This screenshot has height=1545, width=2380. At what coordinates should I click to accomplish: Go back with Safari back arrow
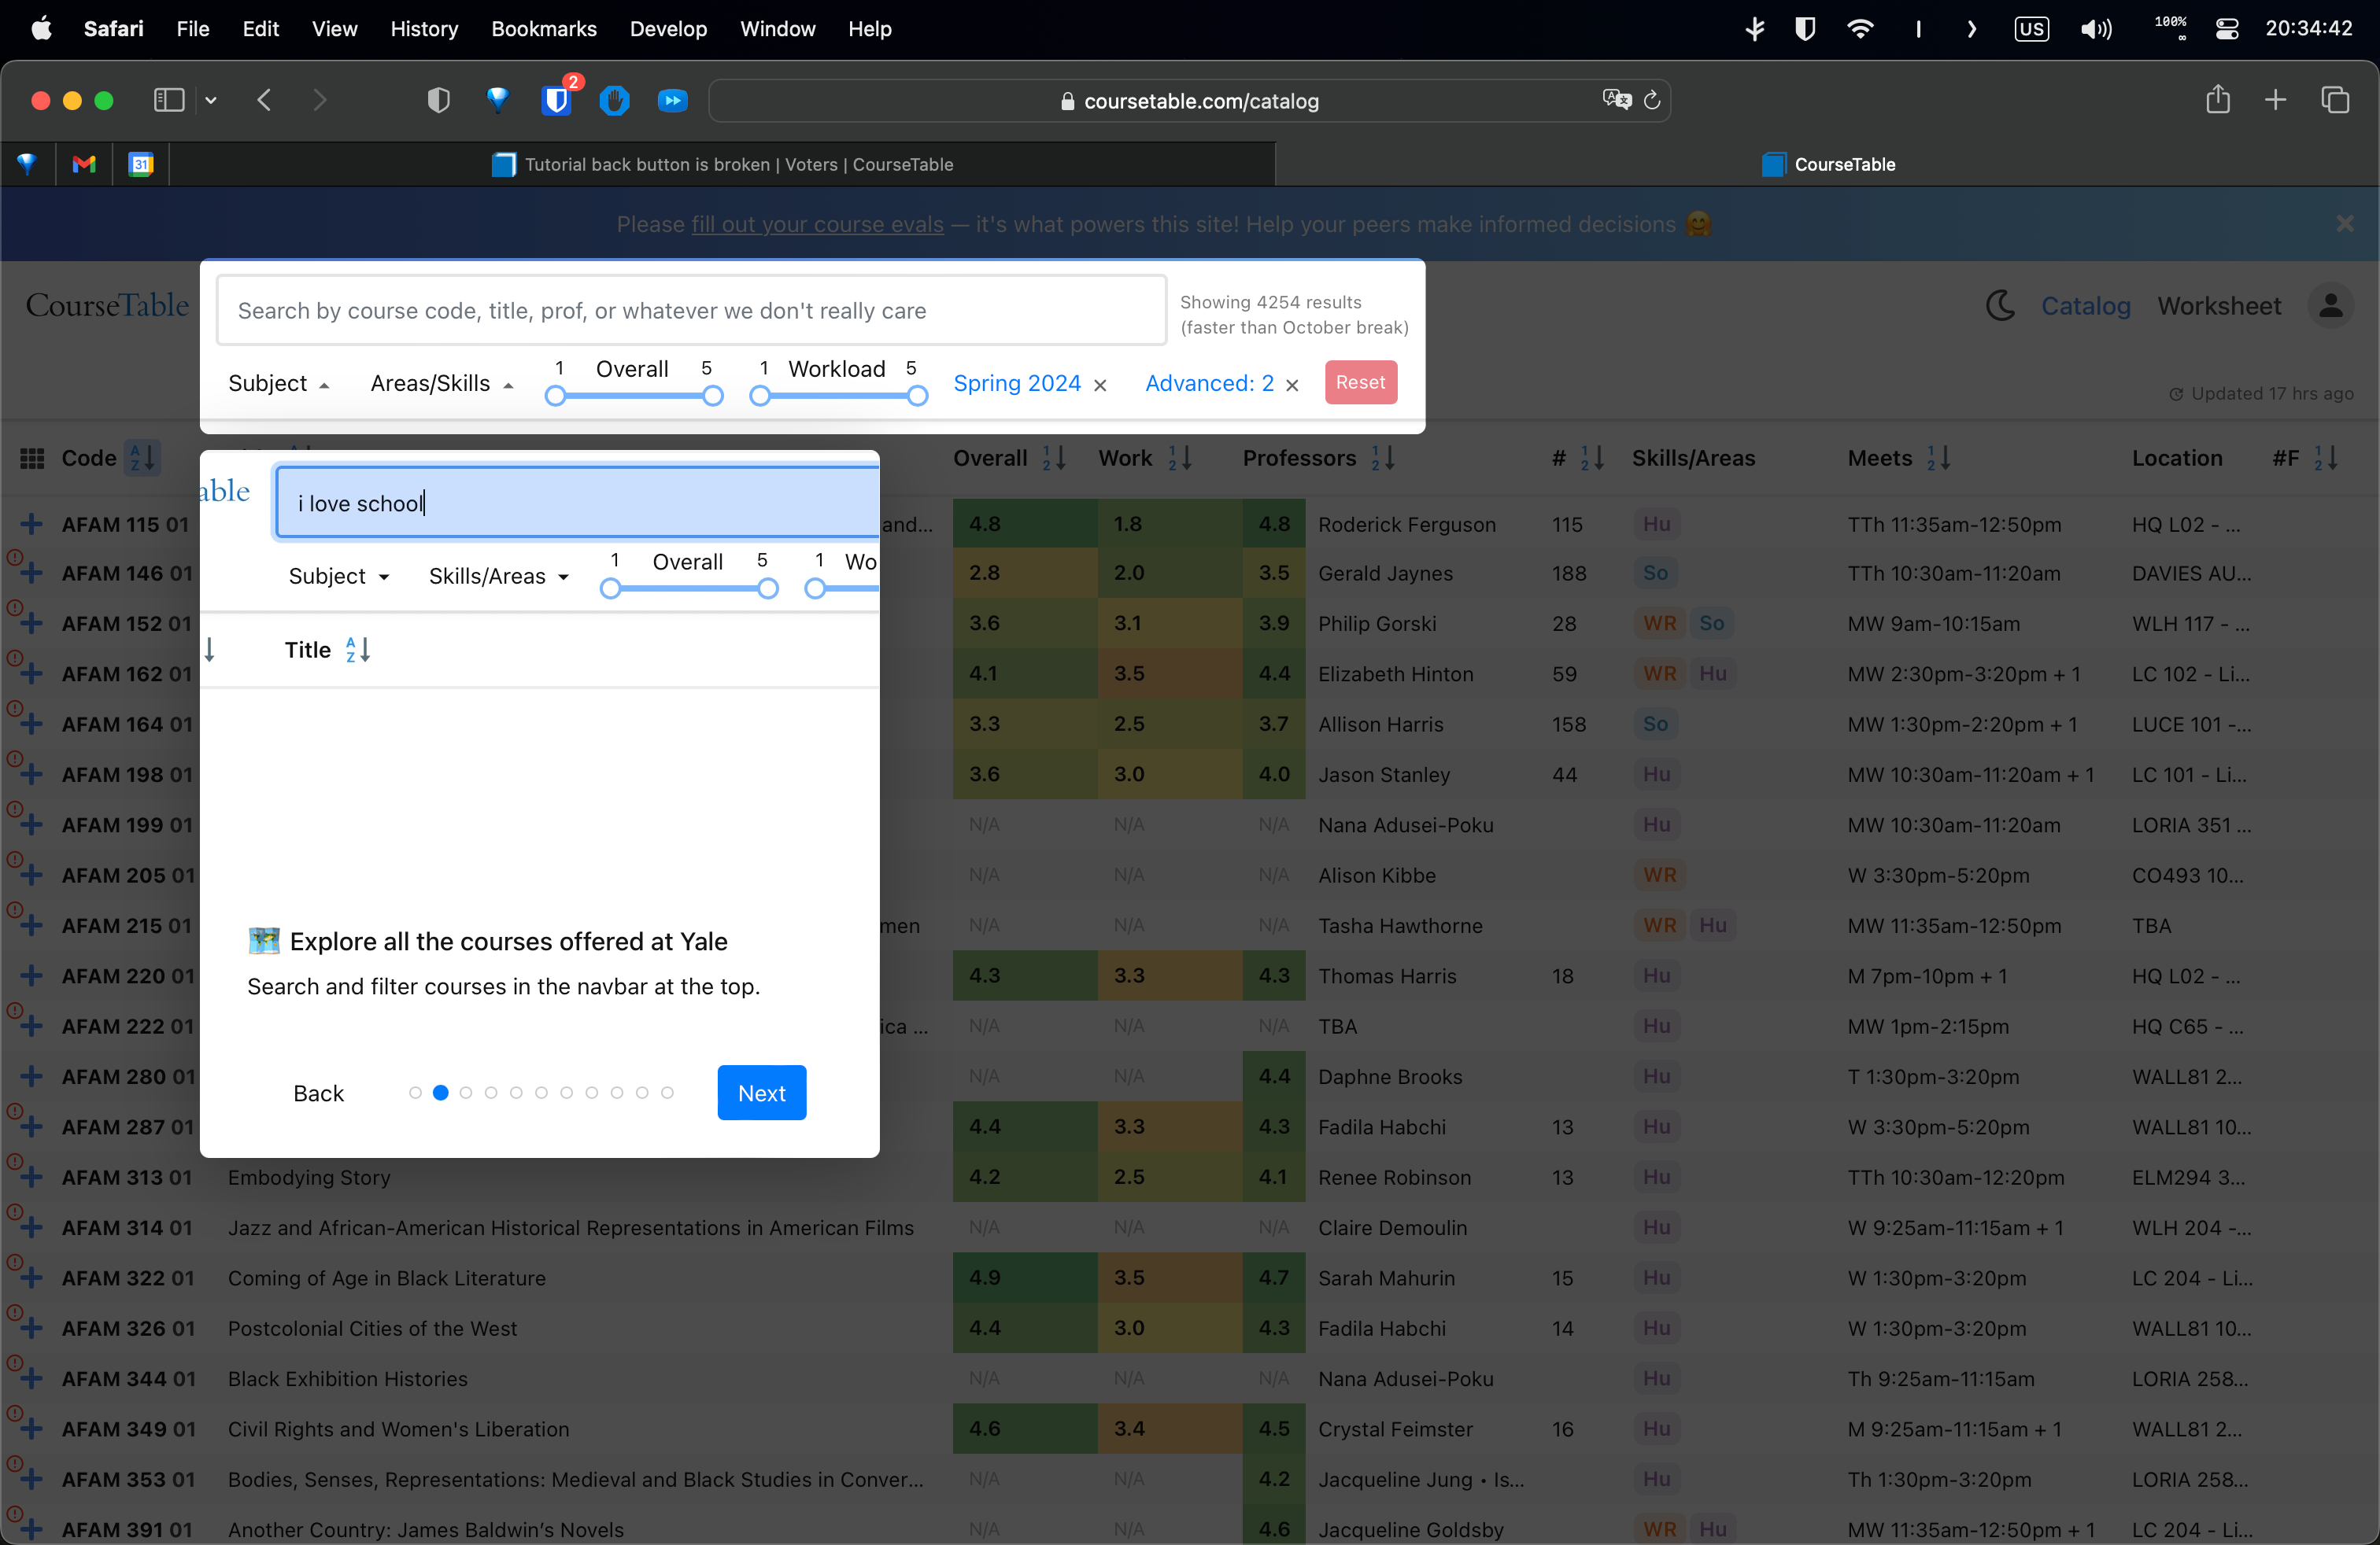click(264, 100)
